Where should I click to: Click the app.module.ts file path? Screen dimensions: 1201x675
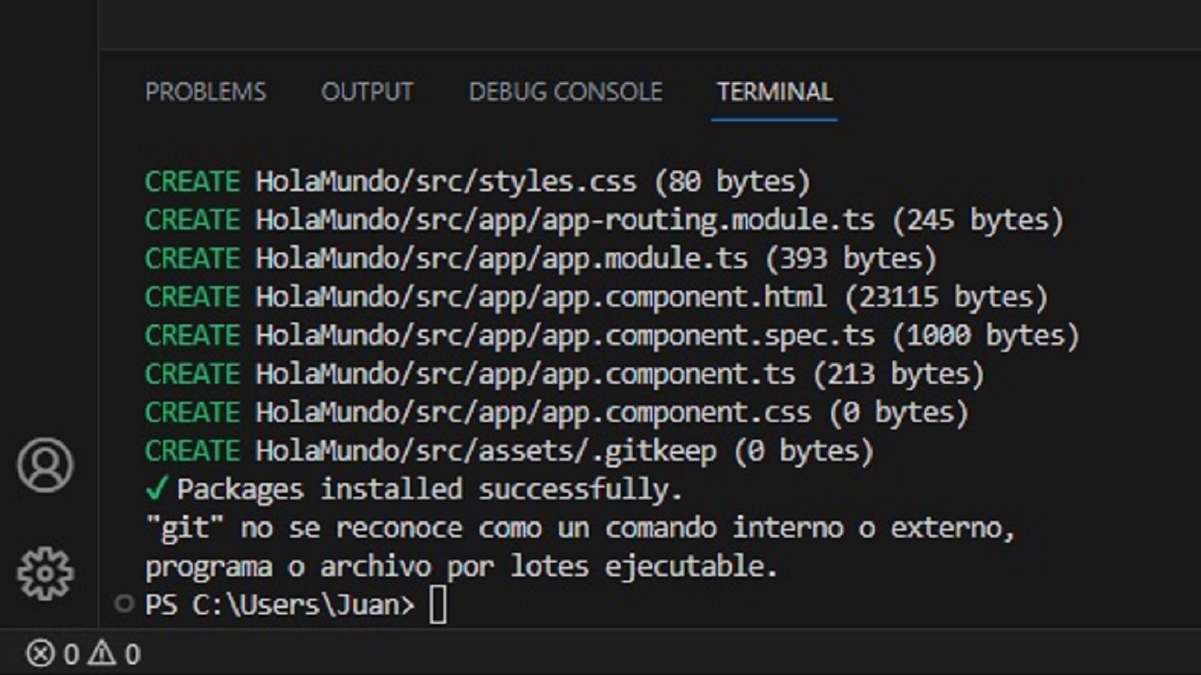(x=501, y=259)
